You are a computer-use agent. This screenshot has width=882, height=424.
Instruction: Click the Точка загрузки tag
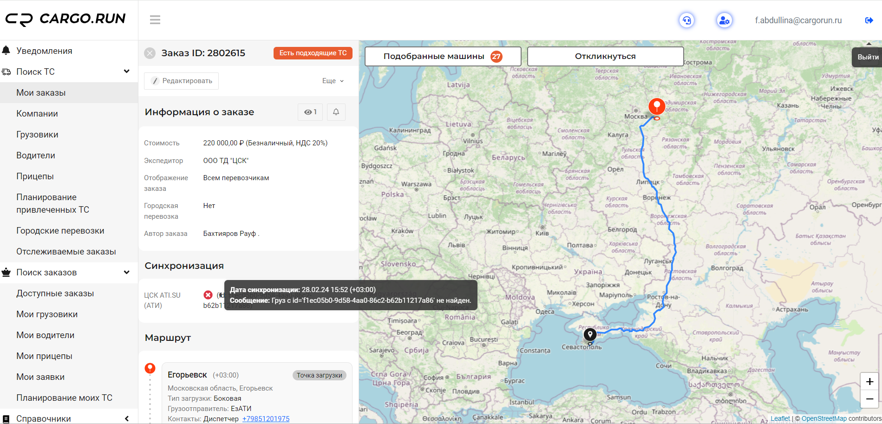point(319,375)
